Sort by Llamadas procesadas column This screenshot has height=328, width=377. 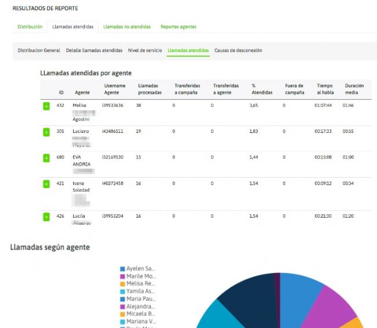pyautogui.click(x=150, y=89)
